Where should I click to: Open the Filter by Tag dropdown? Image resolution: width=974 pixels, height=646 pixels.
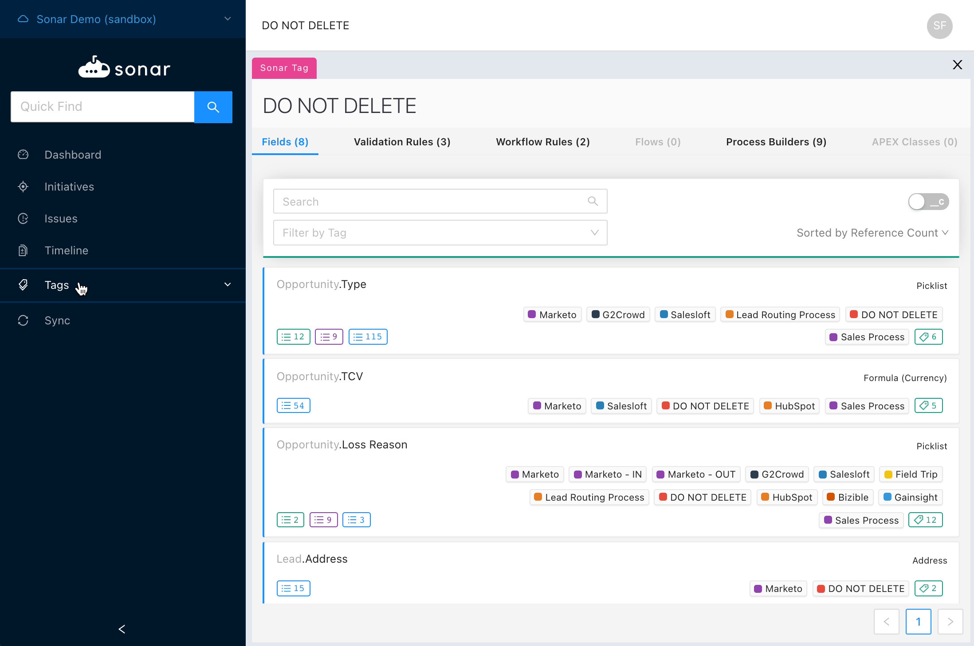coord(440,233)
